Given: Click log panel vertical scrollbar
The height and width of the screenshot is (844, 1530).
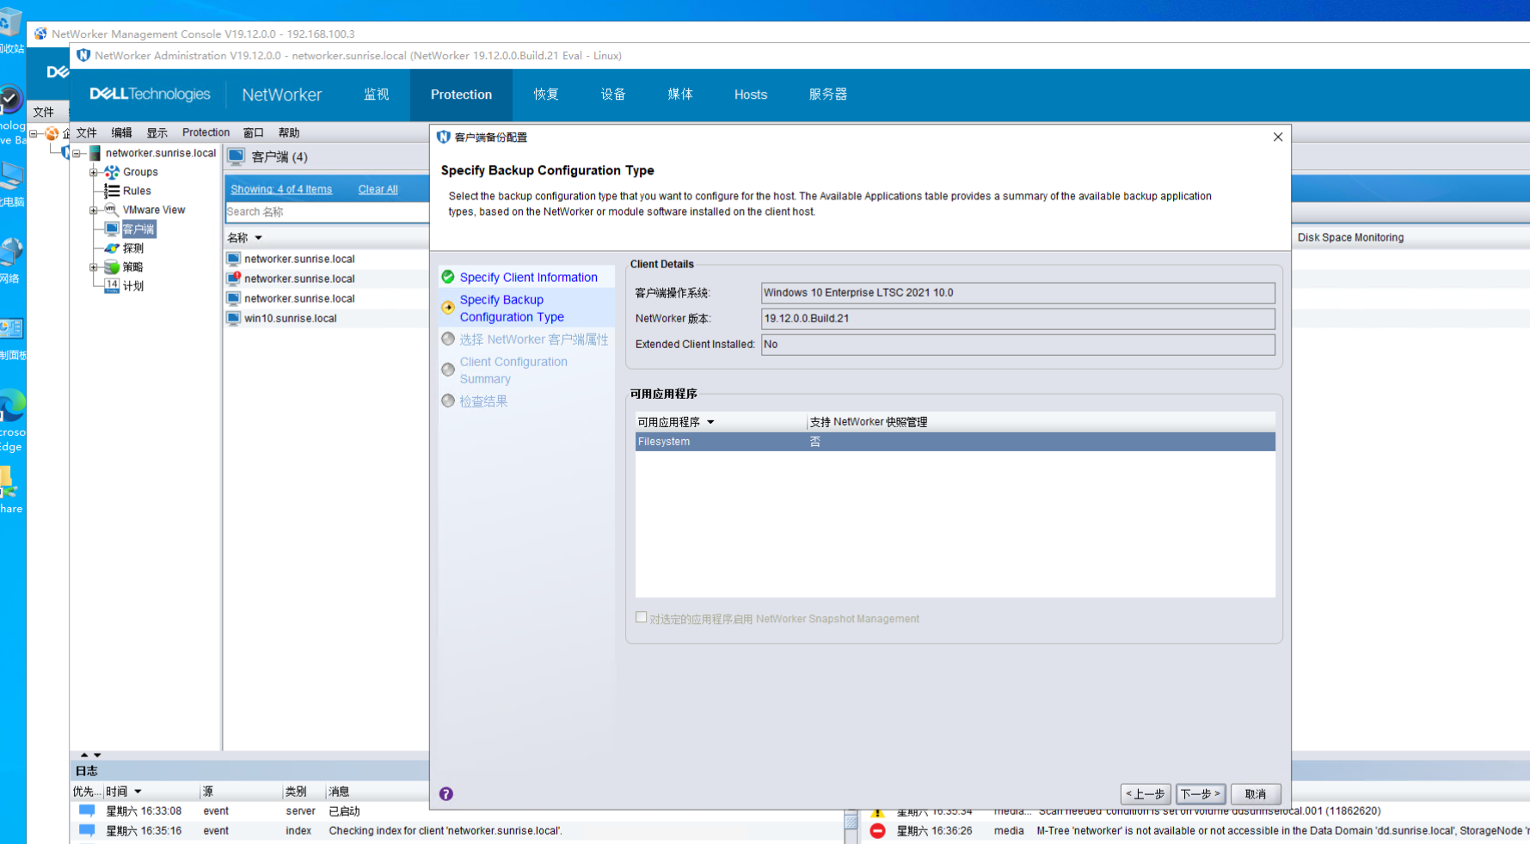Looking at the screenshot, I should [851, 825].
